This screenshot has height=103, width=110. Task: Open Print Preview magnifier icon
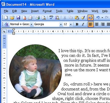click(x=44, y=17)
